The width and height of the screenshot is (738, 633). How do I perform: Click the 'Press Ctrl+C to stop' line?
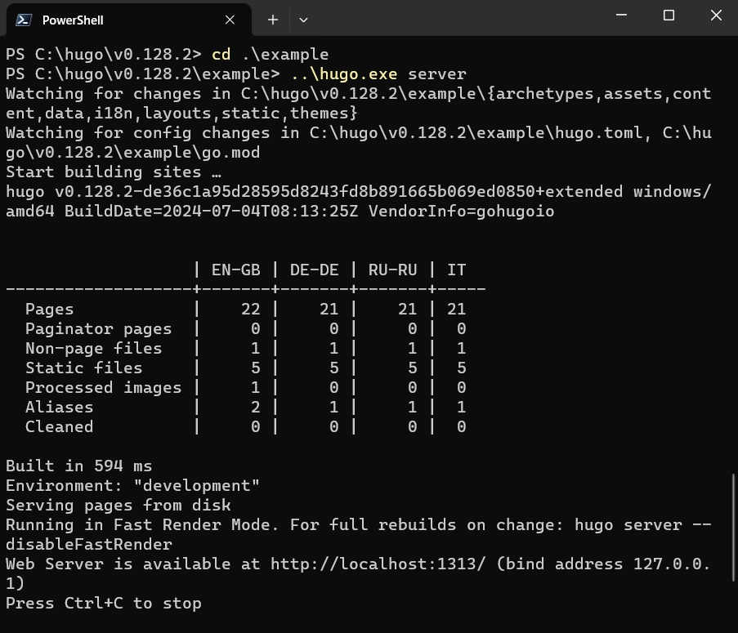coord(104,604)
